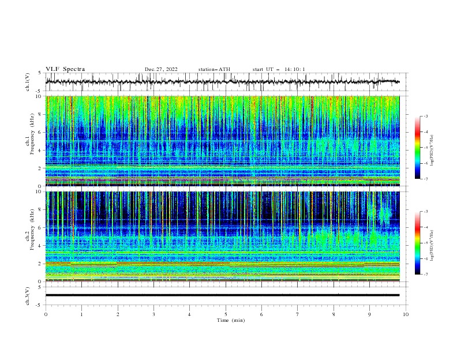The image size is (457, 353).
Task: Click time axis tick label "1"
Action: click(x=82, y=314)
